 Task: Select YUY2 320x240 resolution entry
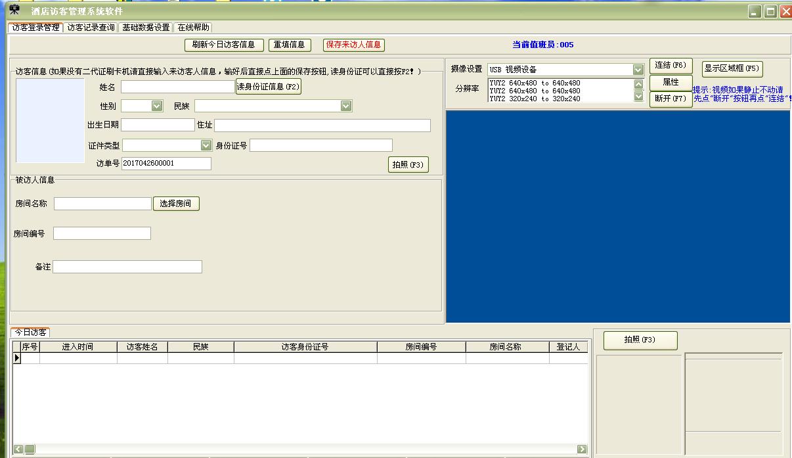[535, 99]
